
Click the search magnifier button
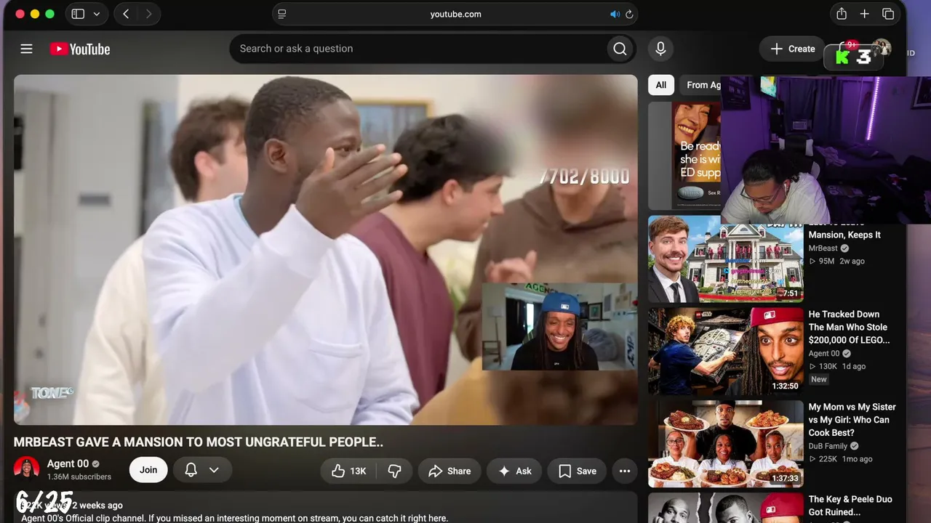pyautogui.click(x=620, y=49)
